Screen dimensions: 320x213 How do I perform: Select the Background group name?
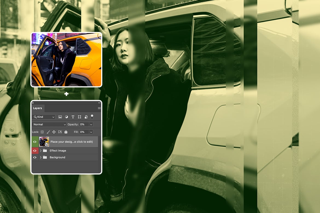tap(57, 157)
